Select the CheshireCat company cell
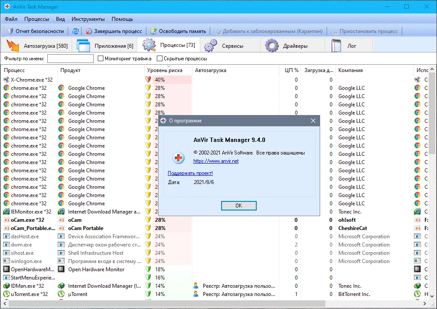The width and height of the screenshot is (437, 309). (x=353, y=228)
